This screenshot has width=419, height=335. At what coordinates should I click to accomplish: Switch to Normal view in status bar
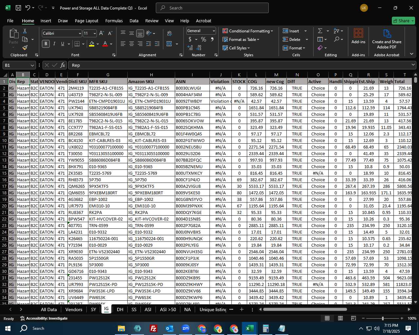pyautogui.click(x=327, y=318)
